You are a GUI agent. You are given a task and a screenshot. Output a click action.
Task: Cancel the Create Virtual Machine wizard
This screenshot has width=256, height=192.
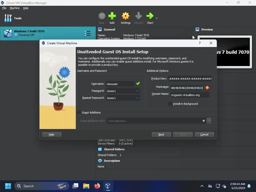pos(204,134)
